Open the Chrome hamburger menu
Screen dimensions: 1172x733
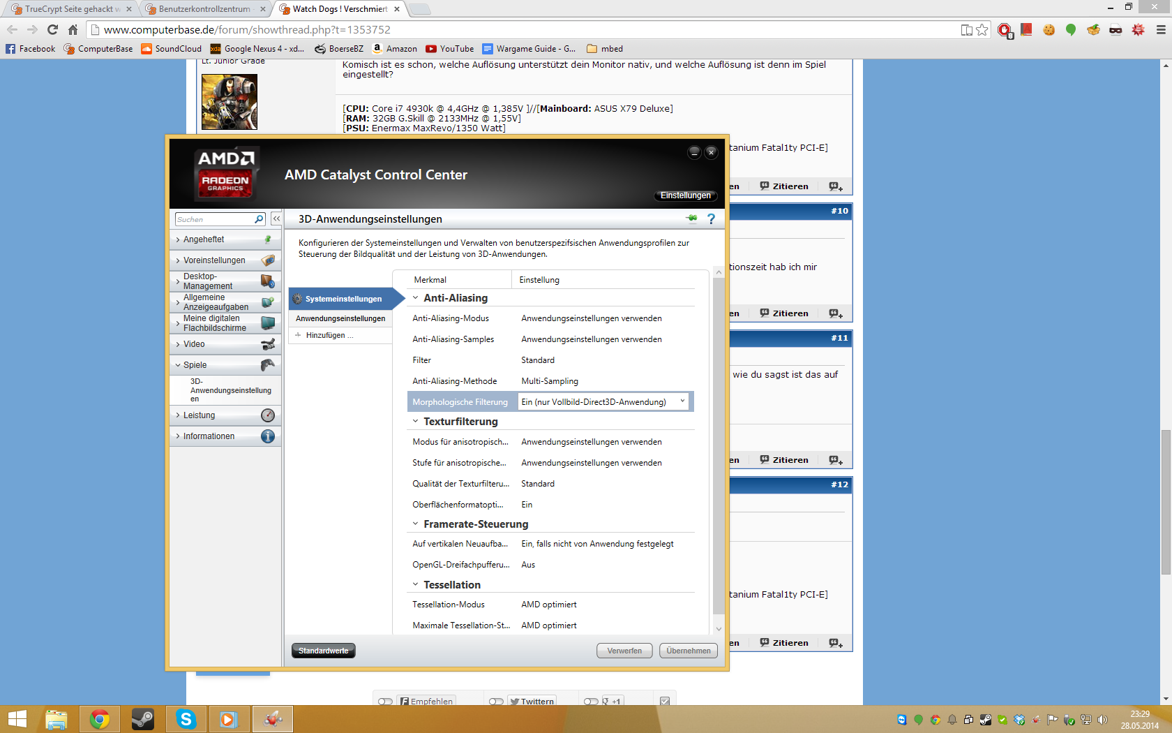coord(1161,30)
